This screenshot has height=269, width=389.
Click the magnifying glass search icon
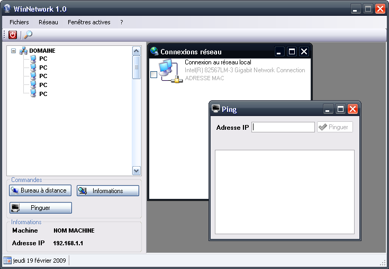pos(28,35)
